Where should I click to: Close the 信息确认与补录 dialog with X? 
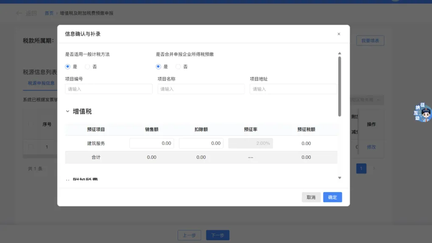(x=339, y=34)
